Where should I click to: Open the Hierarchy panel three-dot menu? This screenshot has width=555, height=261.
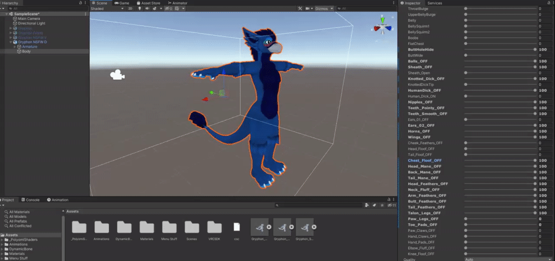tap(87, 3)
